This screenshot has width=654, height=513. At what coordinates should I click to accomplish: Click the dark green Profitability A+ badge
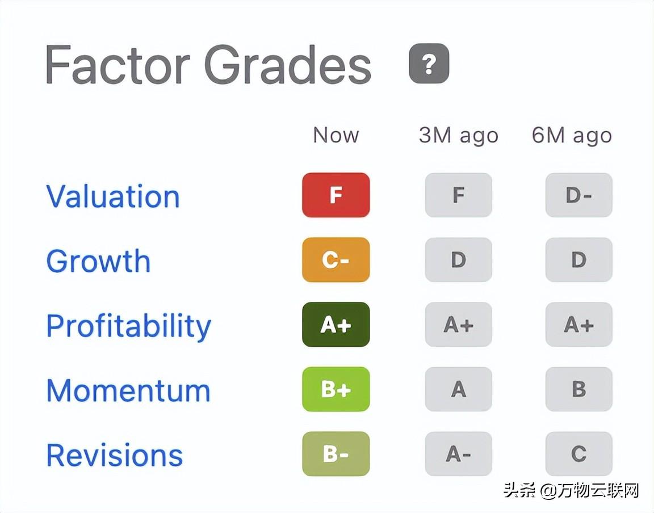click(336, 325)
